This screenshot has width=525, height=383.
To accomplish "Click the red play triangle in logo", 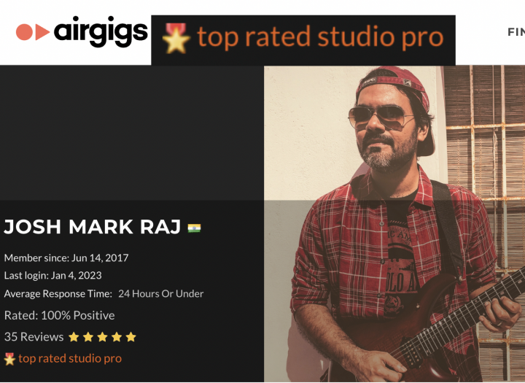I will point(42,32).
